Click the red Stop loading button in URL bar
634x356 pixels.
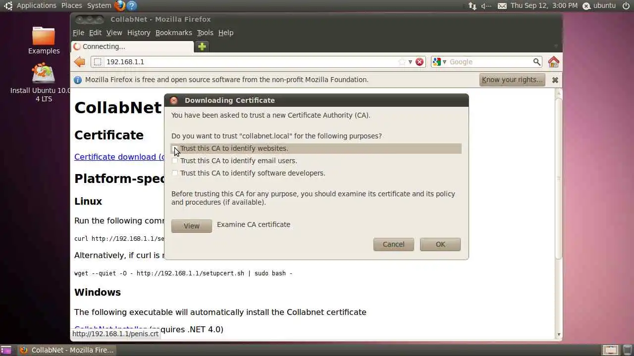(x=420, y=62)
